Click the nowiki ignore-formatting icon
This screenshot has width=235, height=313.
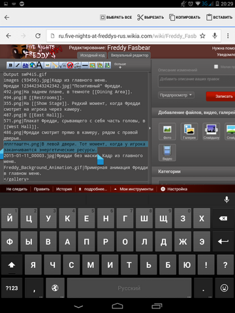(70, 65)
